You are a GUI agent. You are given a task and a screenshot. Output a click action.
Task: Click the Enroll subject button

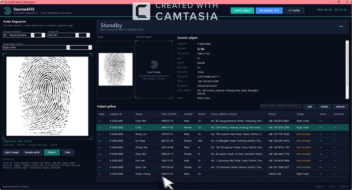pyautogui.click(x=242, y=11)
